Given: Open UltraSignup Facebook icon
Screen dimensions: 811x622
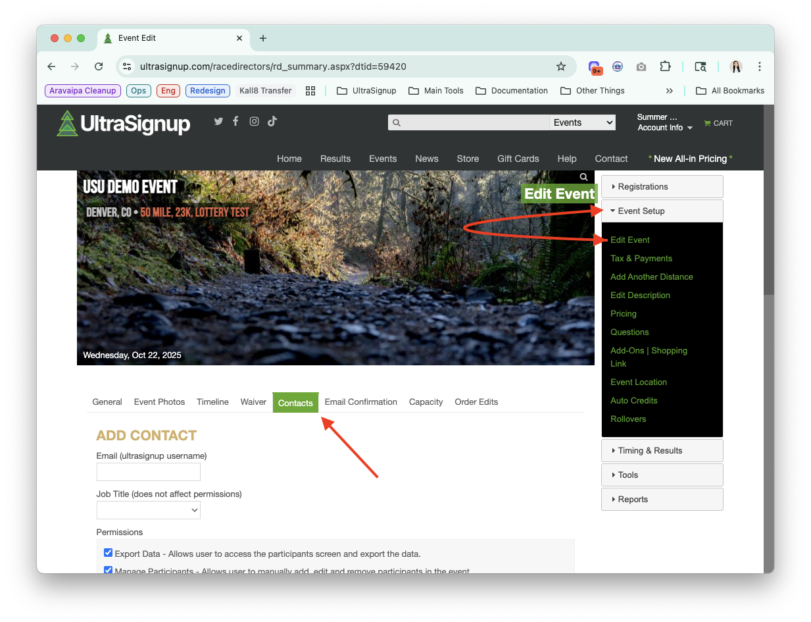Looking at the screenshot, I should [x=235, y=121].
